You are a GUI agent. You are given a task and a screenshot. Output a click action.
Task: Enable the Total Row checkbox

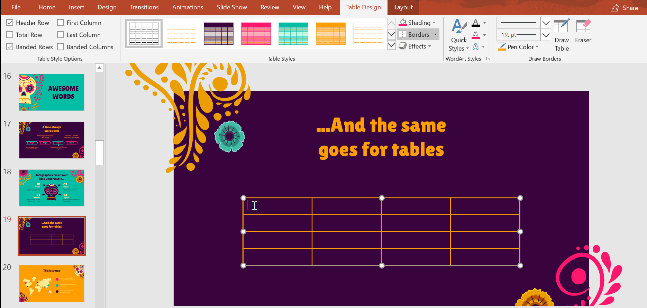coord(10,35)
